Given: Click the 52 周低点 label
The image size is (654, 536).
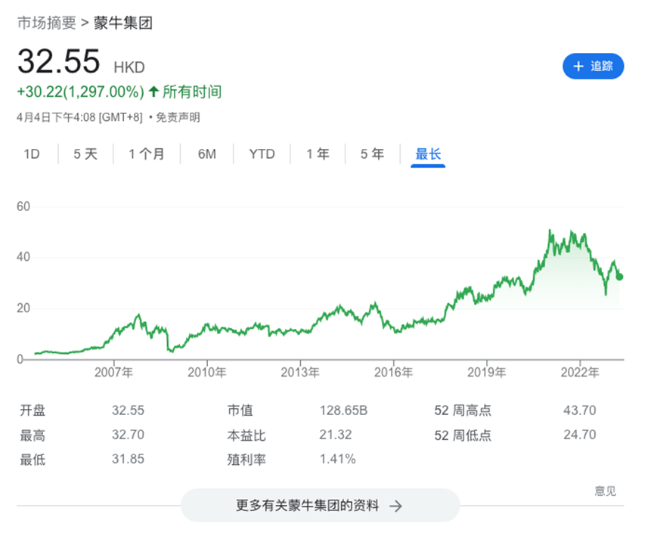Looking at the screenshot, I should (x=463, y=435).
